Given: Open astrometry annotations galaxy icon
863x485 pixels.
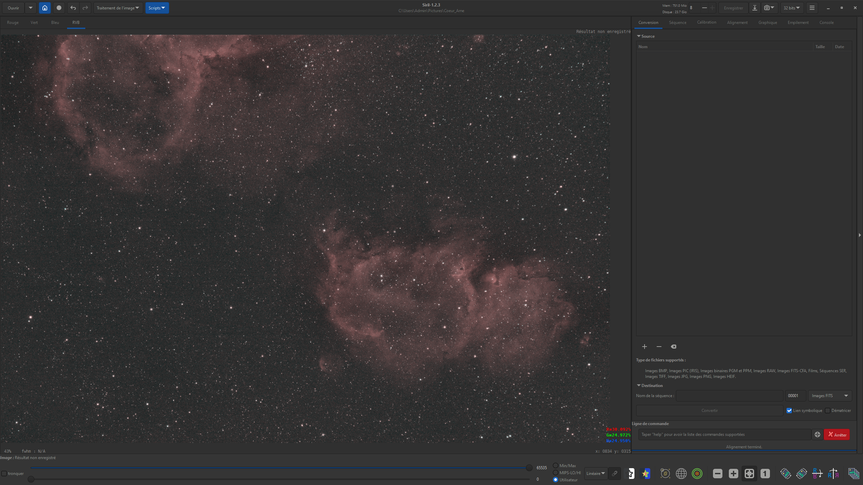Looking at the screenshot, I should tap(665, 474).
